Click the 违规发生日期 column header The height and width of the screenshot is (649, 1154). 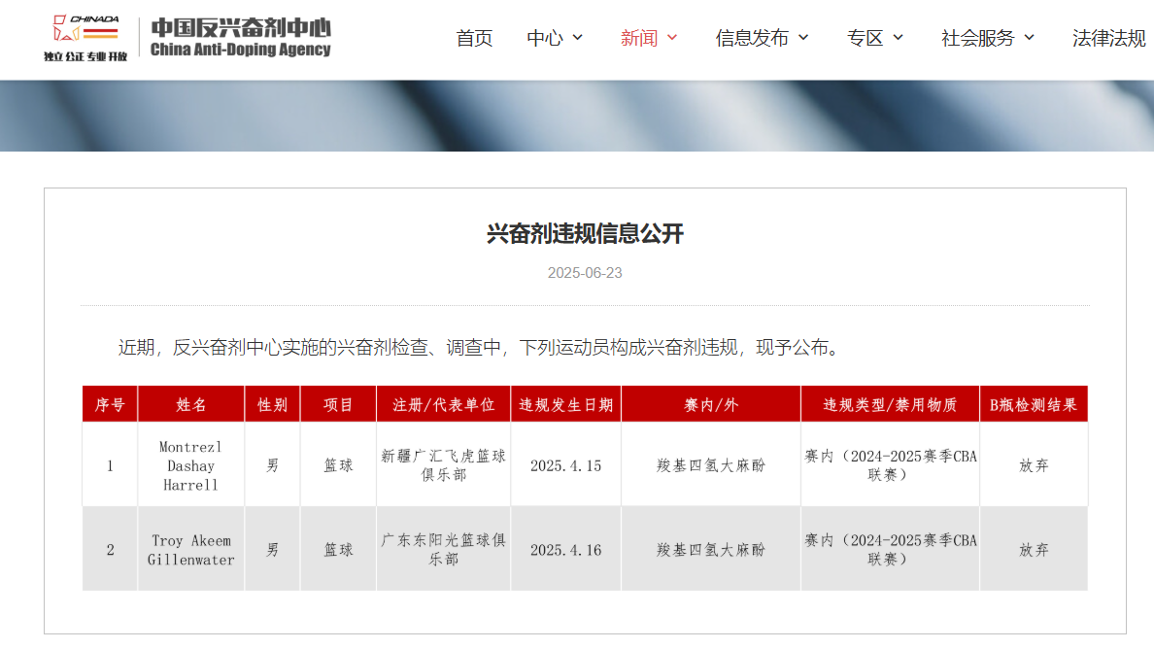point(565,405)
